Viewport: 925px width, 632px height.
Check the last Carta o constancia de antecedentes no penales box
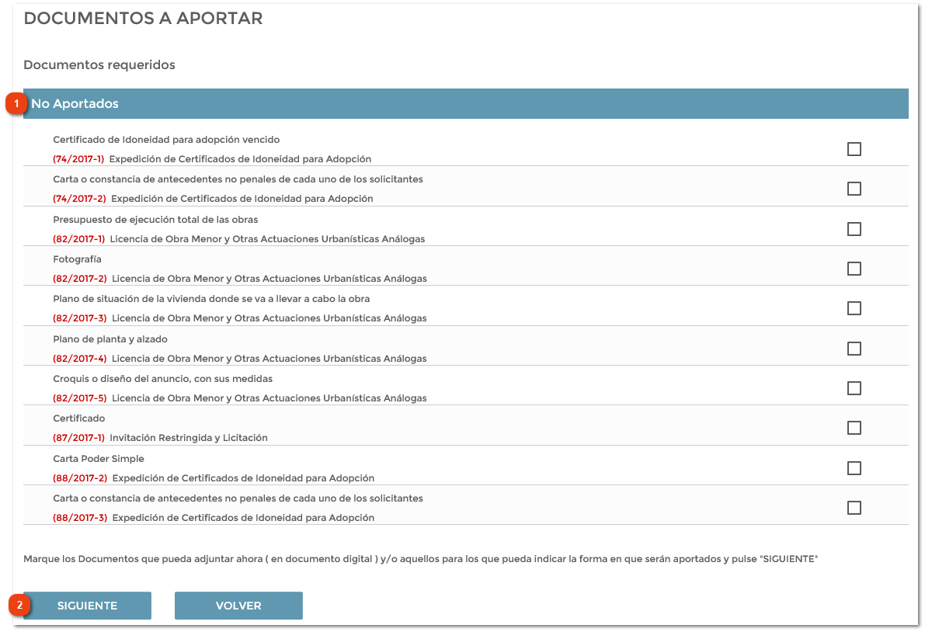[x=854, y=507]
